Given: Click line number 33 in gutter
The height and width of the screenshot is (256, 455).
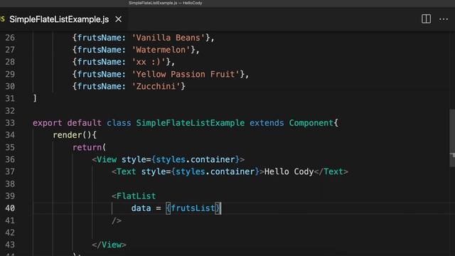Looking at the screenshot, I should tap(10, 123).
